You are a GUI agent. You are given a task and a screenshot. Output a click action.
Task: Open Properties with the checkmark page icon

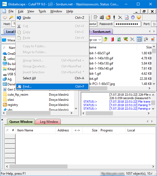[127, 17]
